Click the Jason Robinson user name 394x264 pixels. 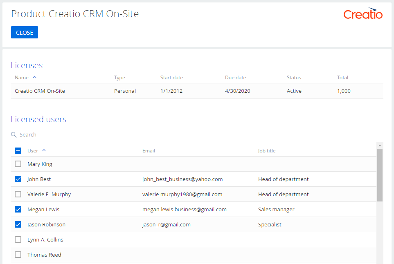pos(46,224)
